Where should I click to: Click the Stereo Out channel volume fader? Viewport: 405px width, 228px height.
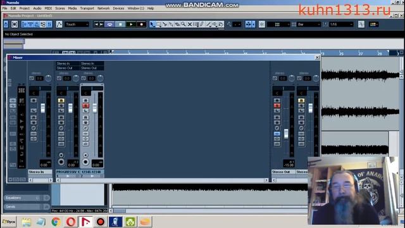286,134
